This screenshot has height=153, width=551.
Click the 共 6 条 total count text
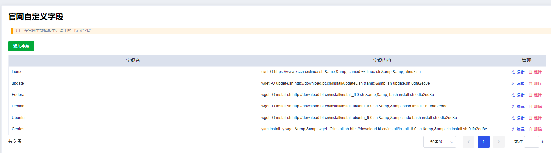click(15, 141)
